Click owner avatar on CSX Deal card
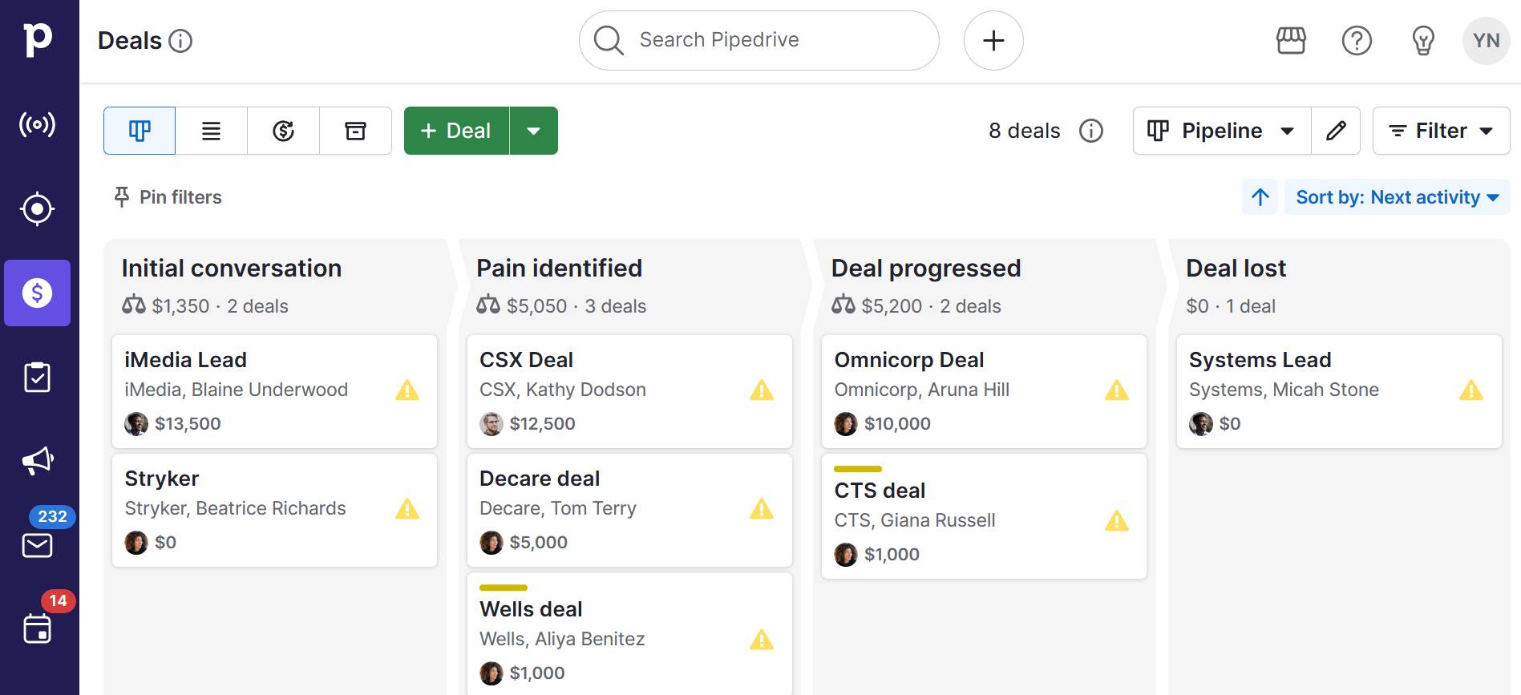Image resolution: width=1521 pixels, height=695 pixels. (x=491, y=424)
